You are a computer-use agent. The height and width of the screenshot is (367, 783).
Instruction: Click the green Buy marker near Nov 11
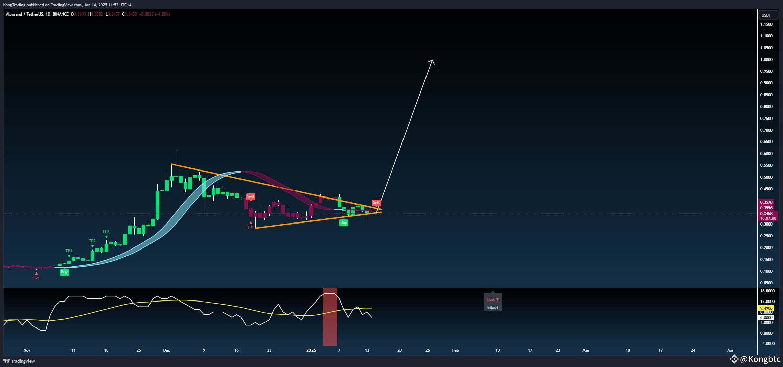click(x=64, y=272)
